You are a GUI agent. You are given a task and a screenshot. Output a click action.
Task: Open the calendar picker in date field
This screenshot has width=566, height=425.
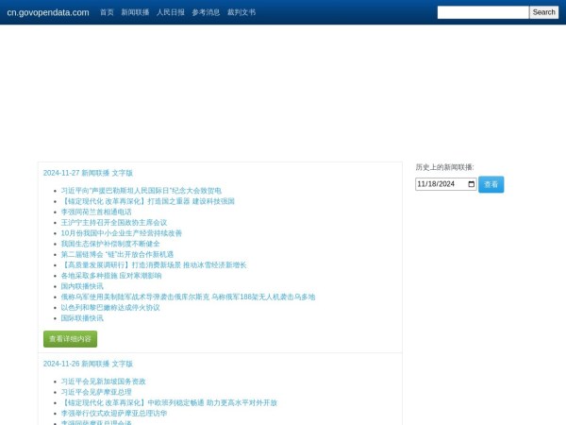click(470, 184)
